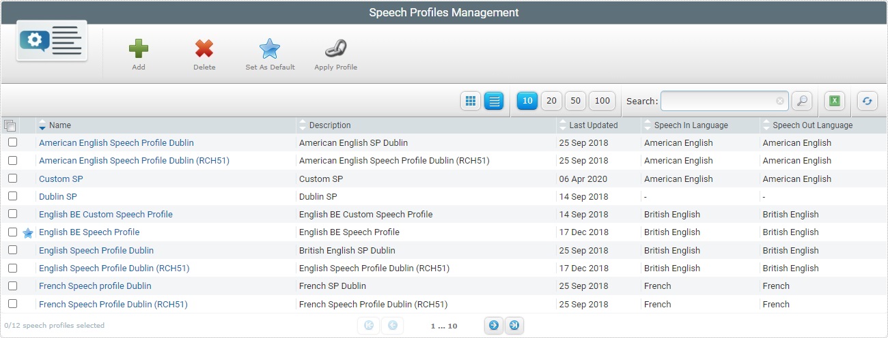
Task: Toggle select-all rows icon in header
Action: (x=10, y=125)
